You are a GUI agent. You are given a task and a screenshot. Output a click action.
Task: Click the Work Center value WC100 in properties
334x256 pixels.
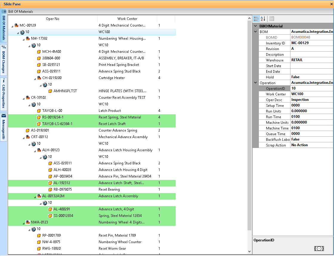tap(312, 94)
